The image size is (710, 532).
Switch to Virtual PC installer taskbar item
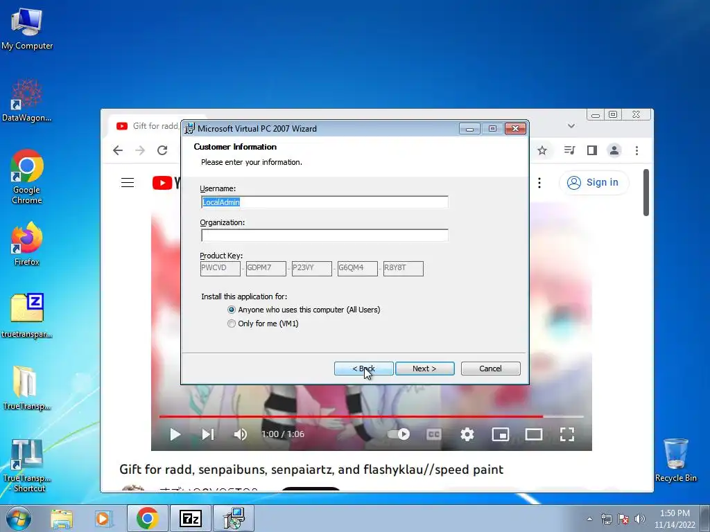click(233, 518)
